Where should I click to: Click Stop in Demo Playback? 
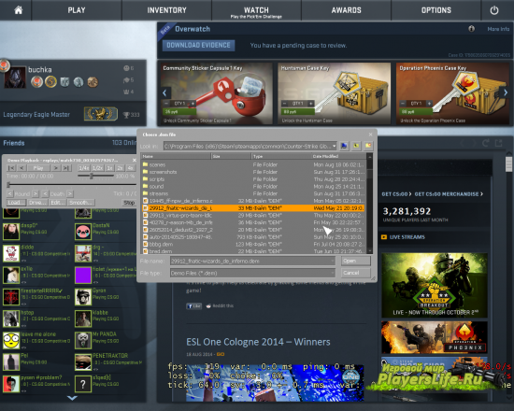tap(129, 203)
